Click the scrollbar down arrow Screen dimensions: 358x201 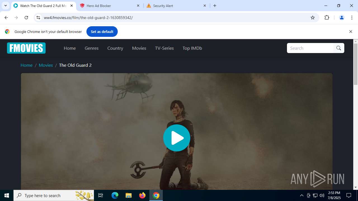pyautogui.click(x=355, y=187)
